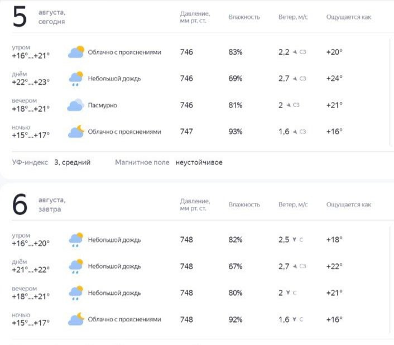Click the УФ-индекс 3, средний value
The height and width of the screenshot is (345, 394).
click(73, 162)
